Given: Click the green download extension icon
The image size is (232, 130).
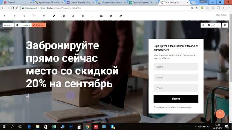Looking at the screenshot, I should (202, 8).
